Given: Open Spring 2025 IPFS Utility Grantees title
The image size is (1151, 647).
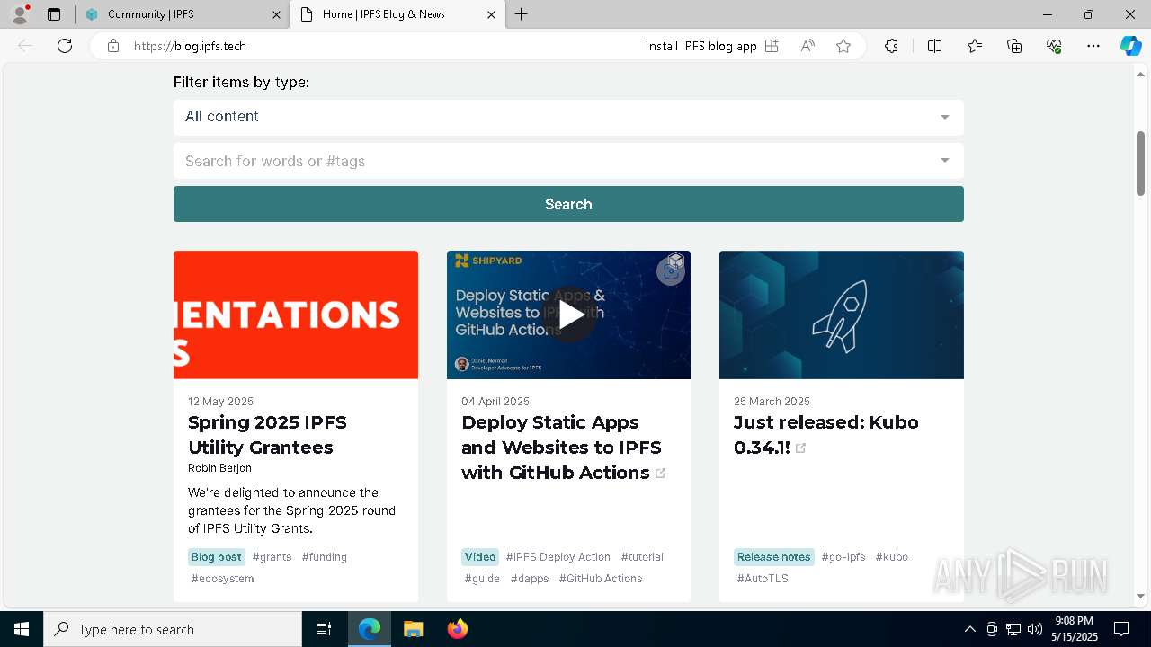Looking at the screenshot, I should [267, 435].
